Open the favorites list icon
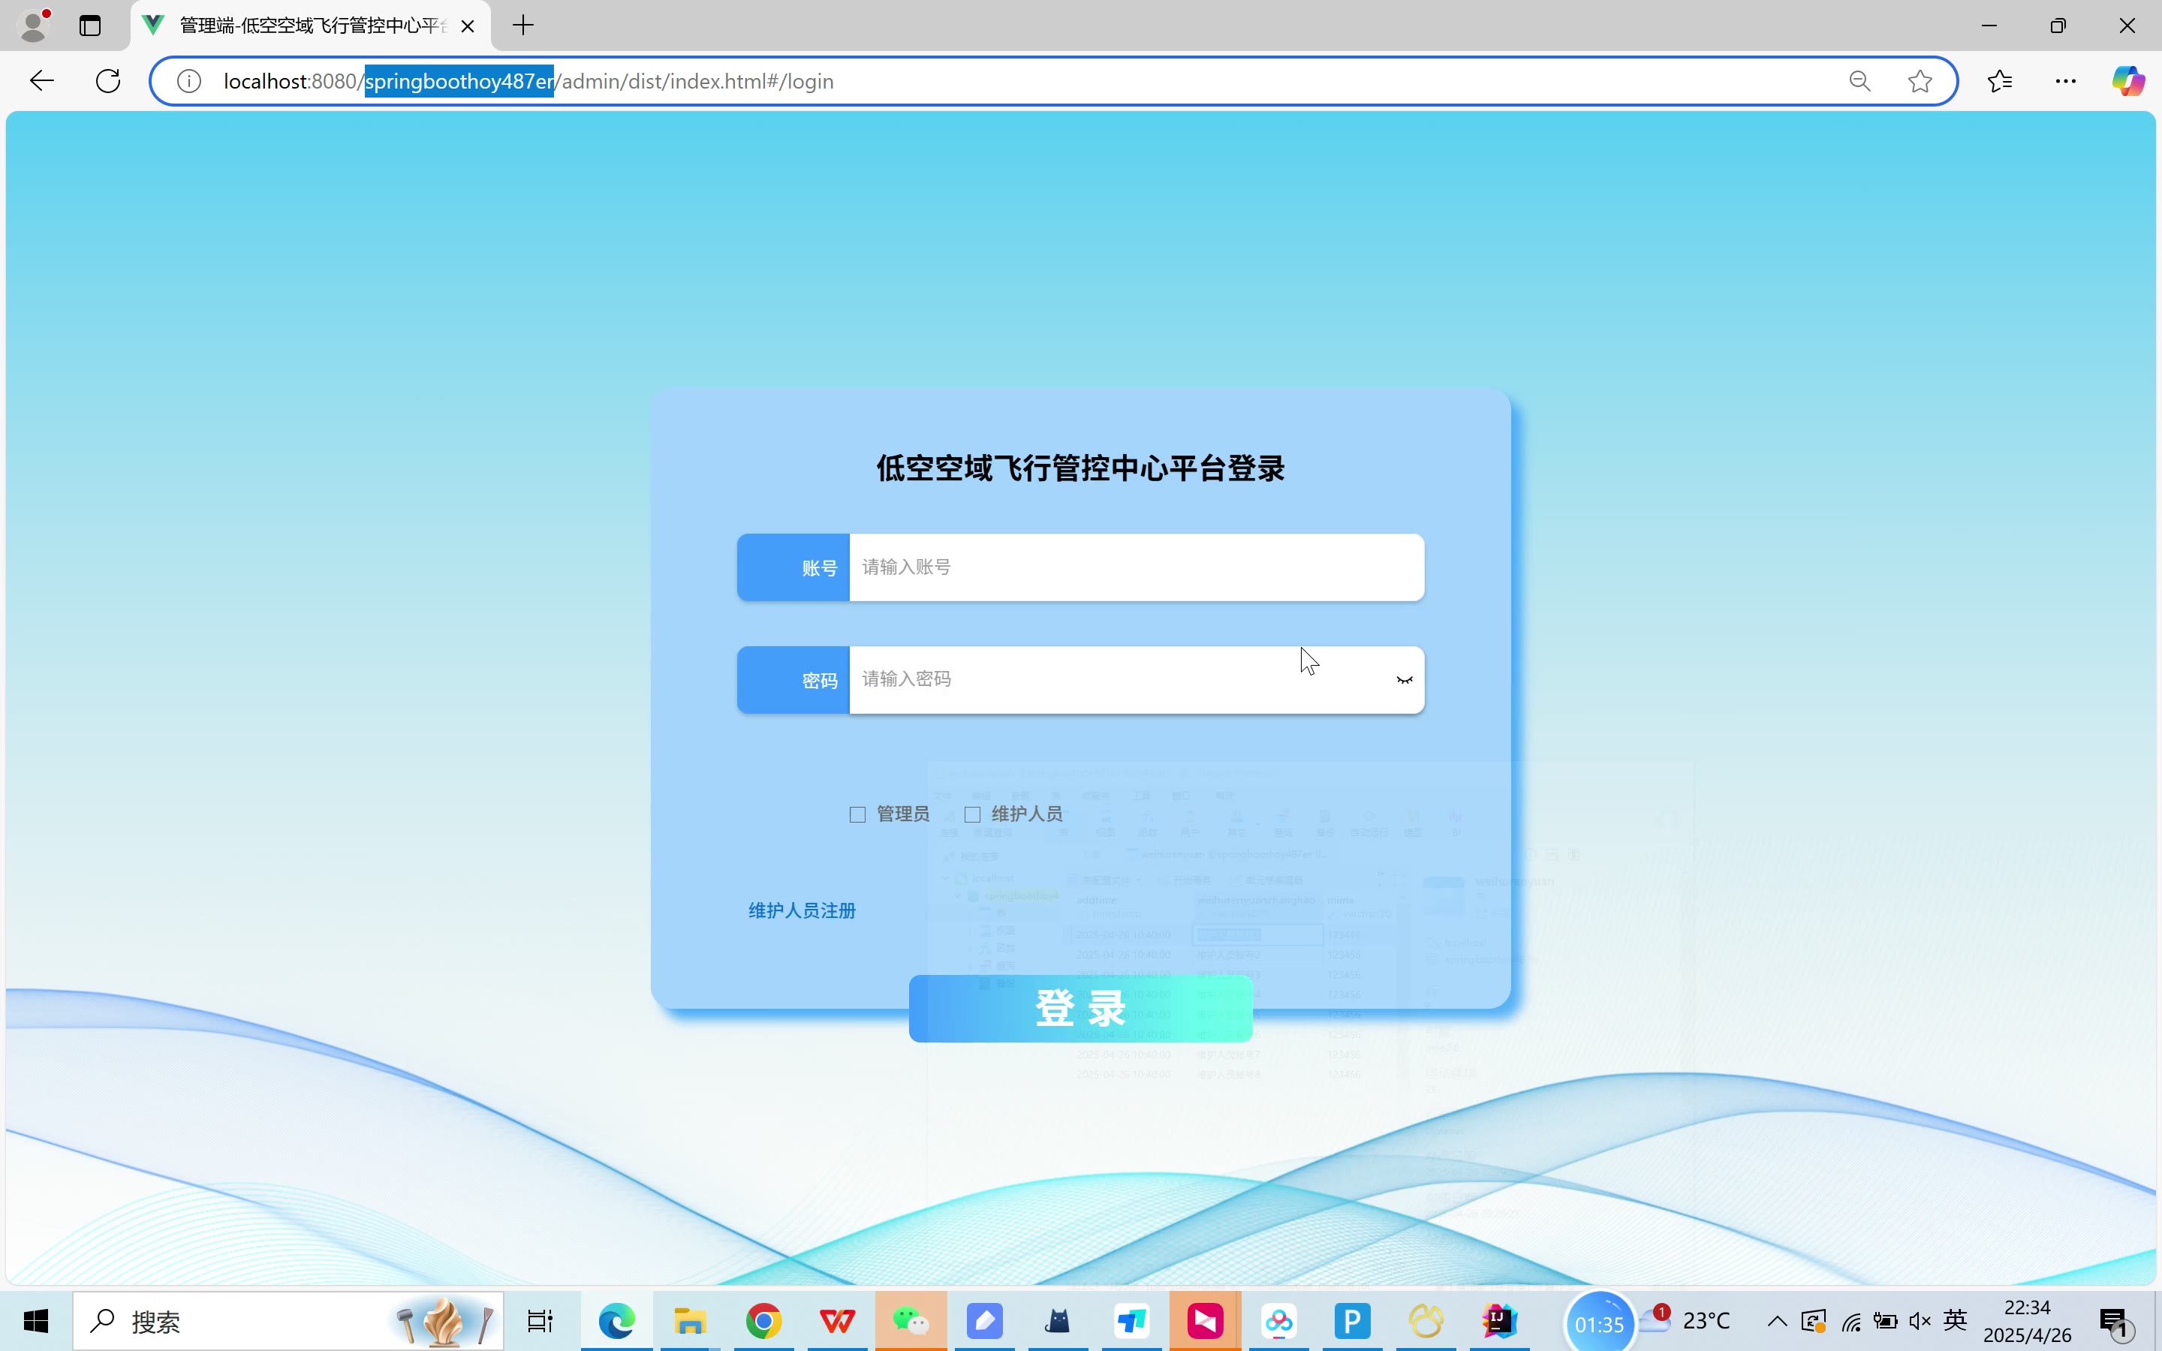The height and width of the screenshot is (1351, 2162). click(x=2001, y=81)
